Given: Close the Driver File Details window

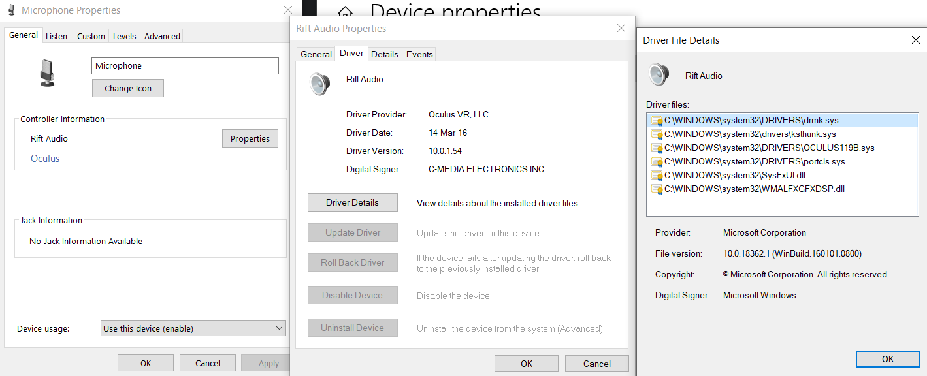Looking at the screenshot, I should [915, 40].
